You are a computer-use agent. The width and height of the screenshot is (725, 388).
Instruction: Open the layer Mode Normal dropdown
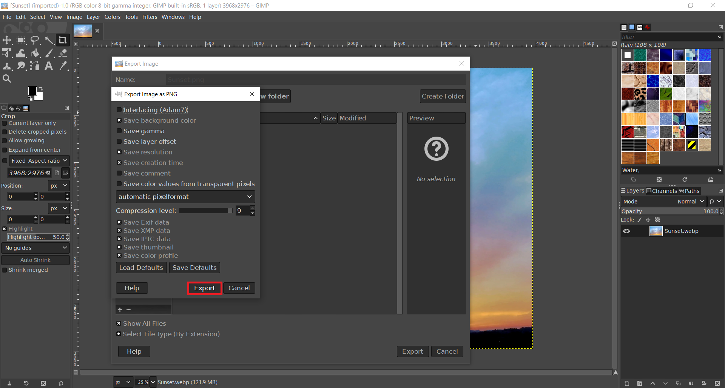pos(691,202)
